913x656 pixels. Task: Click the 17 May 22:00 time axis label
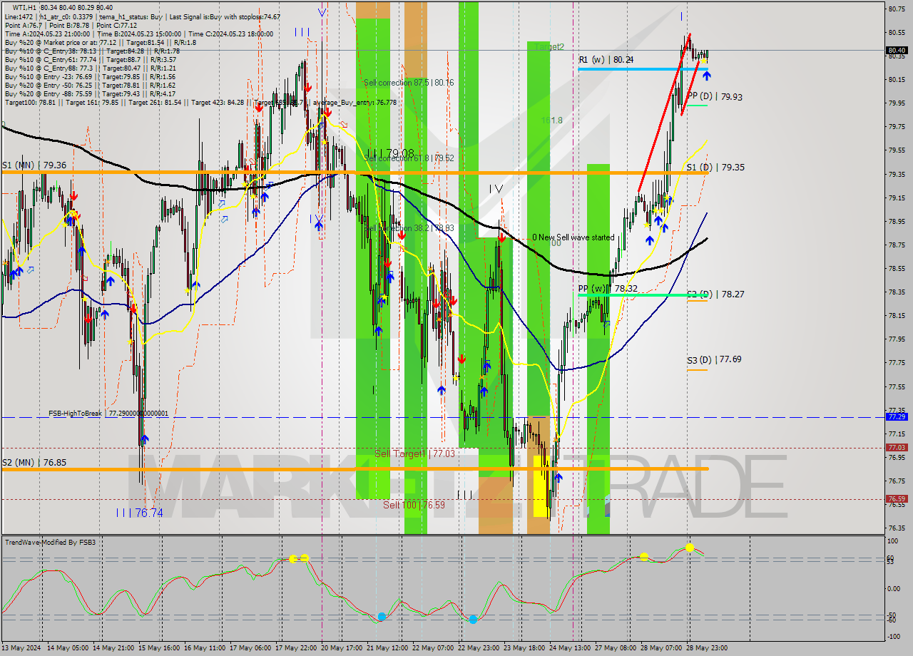(297, 647)
